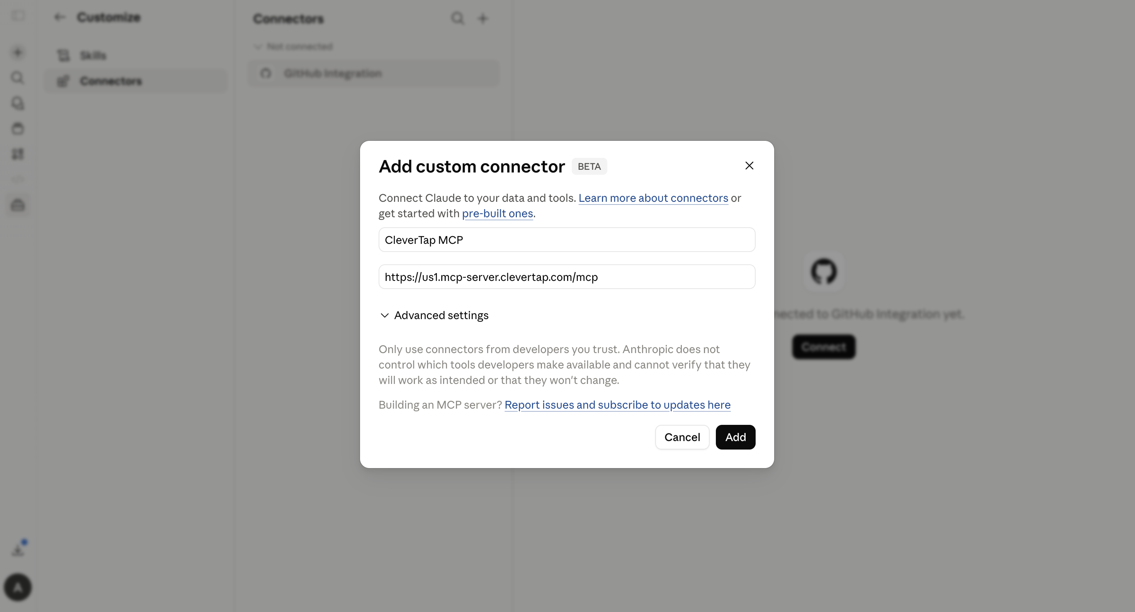
Task: Click the download icon with blue dot
Action: point(18,549)
